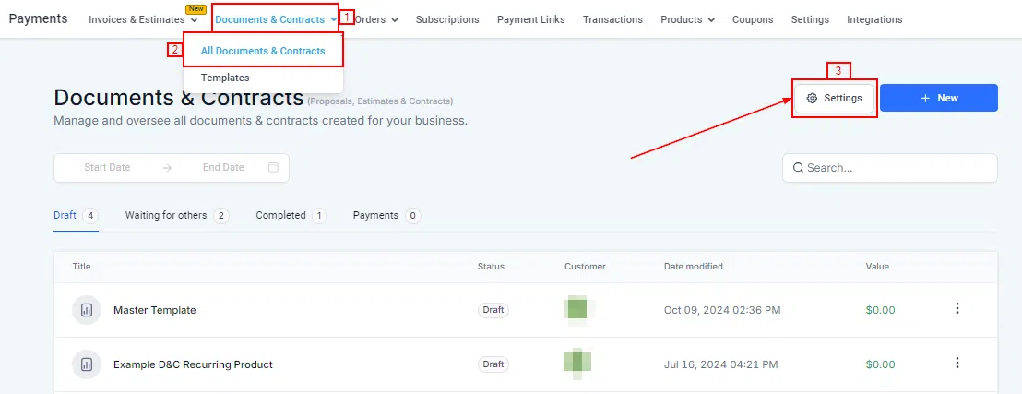Switch to Payments tab
Image resolution: width=1022 pixels, height=394 pixels.
pyautogui.click(x=386, y=215)
